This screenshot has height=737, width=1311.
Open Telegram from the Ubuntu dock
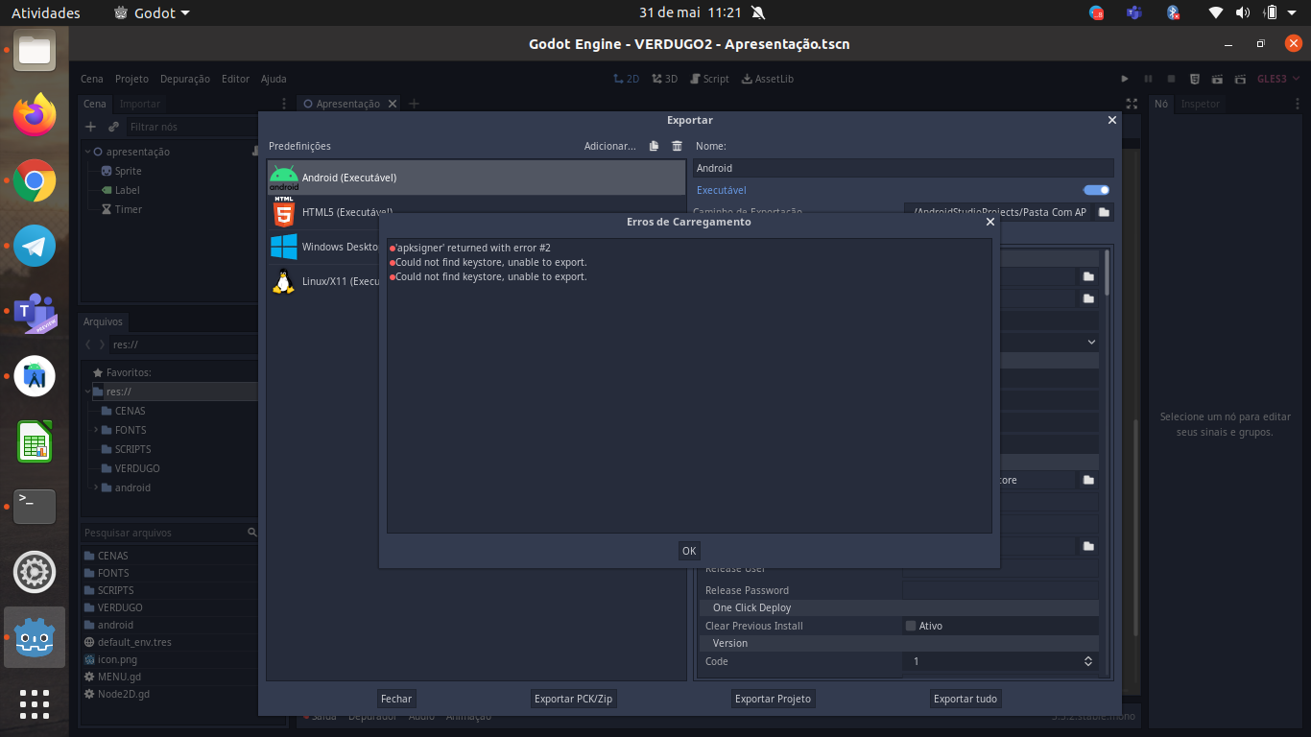click(x=34, y=246)
